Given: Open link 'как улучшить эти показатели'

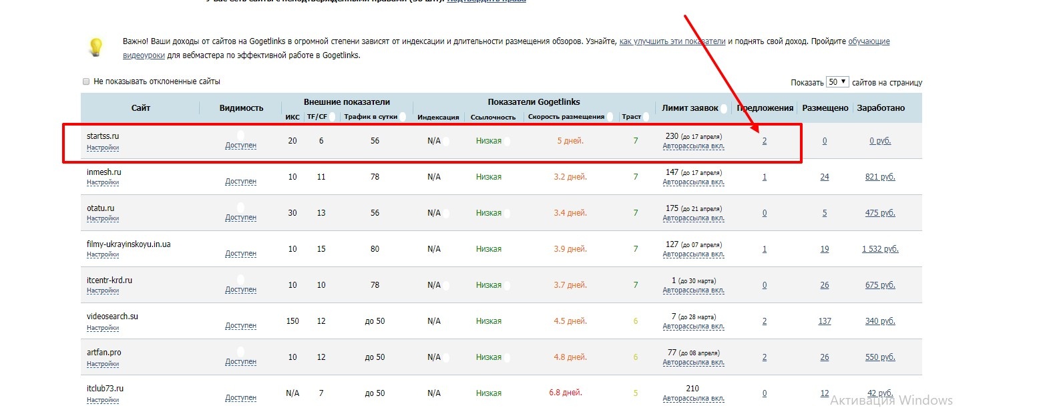Looking at the screenshot, I should [672, 41].
